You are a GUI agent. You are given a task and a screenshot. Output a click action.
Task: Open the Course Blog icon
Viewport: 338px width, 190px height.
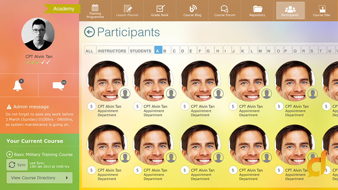pyautogui.click(x=193, y=8)
